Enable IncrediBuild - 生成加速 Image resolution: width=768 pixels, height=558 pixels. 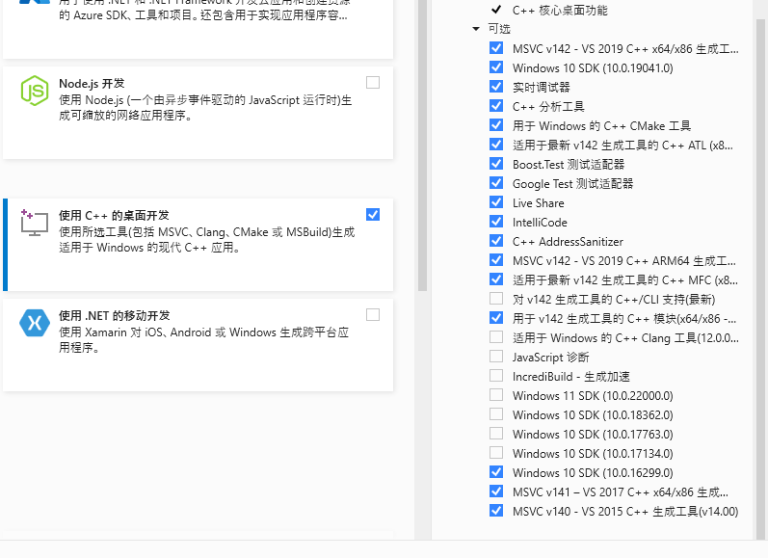point(496,376)
